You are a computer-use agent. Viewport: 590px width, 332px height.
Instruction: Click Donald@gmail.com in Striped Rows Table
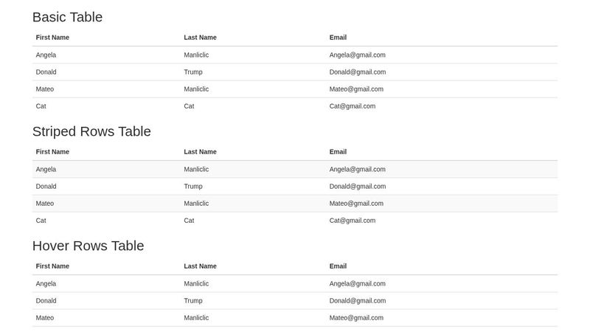click(x=357, y=187)
